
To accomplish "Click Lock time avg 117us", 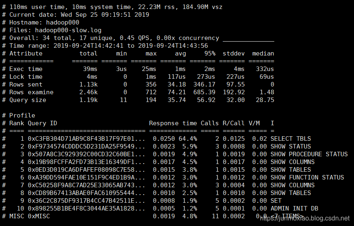I will pos(177,77).
